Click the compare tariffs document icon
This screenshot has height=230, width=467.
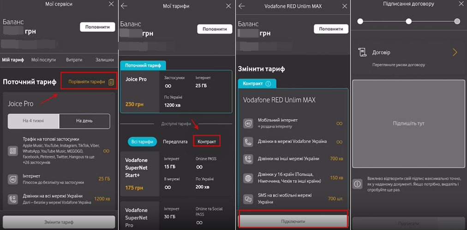[111, 82]
